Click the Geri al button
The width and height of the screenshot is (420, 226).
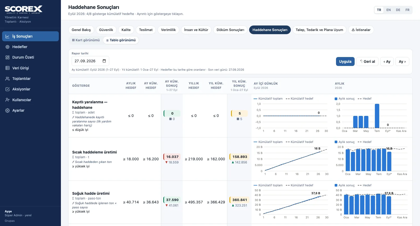click(x=367, y=61)
